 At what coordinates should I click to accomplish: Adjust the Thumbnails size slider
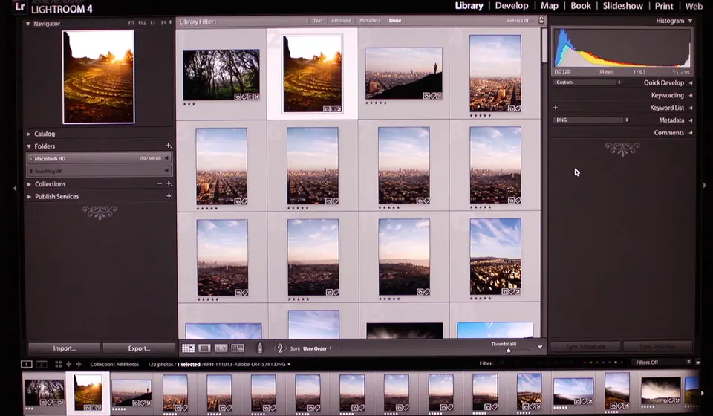[x=509, y=351]
